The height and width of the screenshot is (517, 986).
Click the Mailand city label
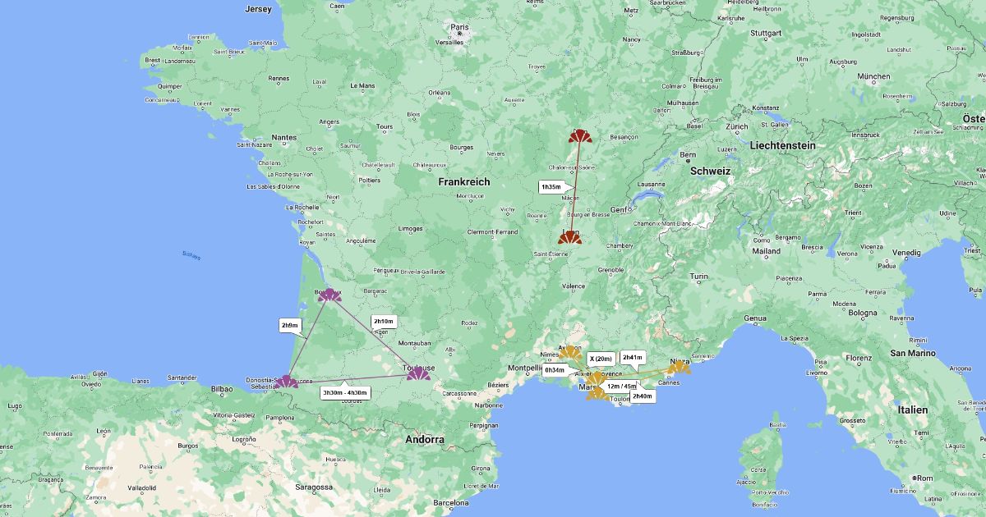tap(766, 251)
